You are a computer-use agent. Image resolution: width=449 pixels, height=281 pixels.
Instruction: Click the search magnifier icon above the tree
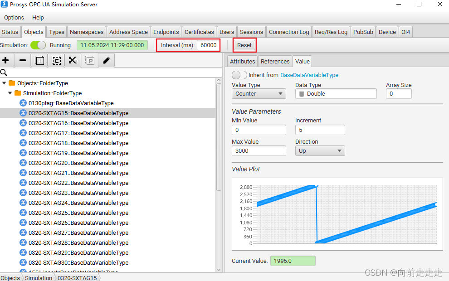click(5, 72)
